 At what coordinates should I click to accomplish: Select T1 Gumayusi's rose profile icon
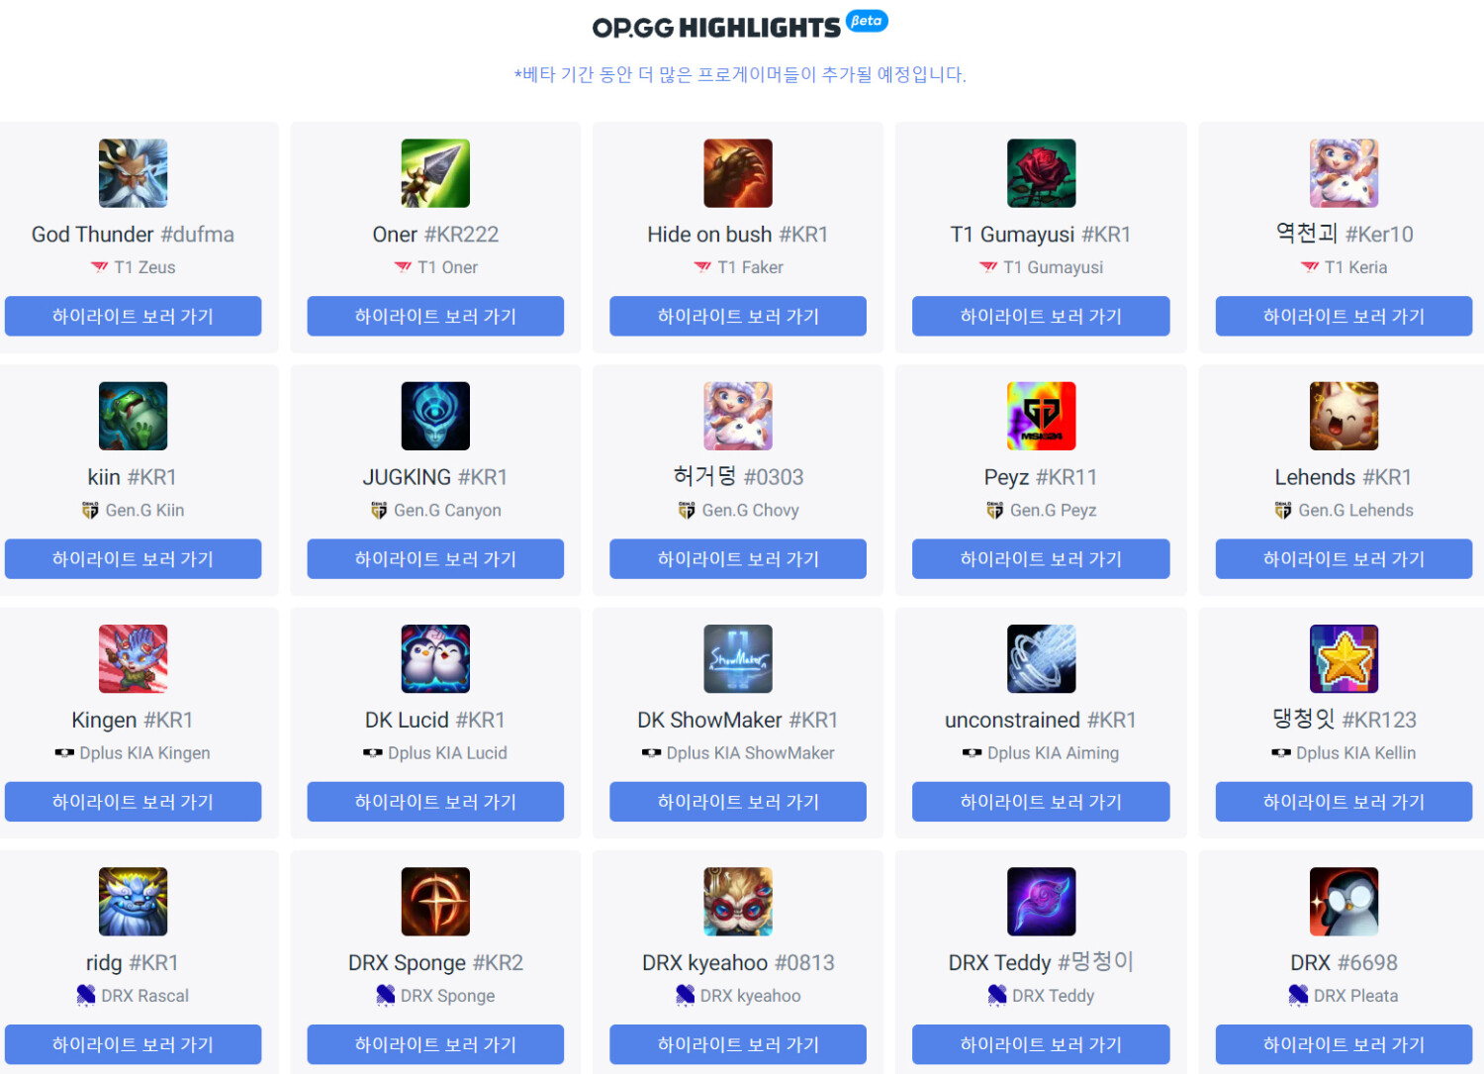tap(1041, 173)
